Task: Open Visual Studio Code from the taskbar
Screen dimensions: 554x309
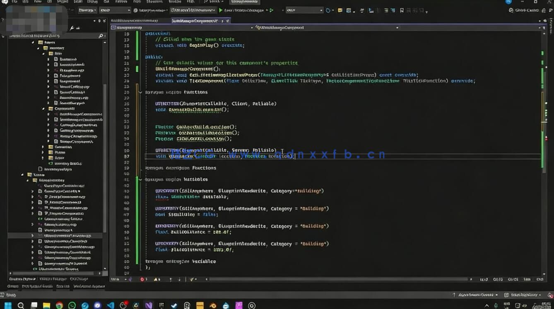Action: point(109,305)
